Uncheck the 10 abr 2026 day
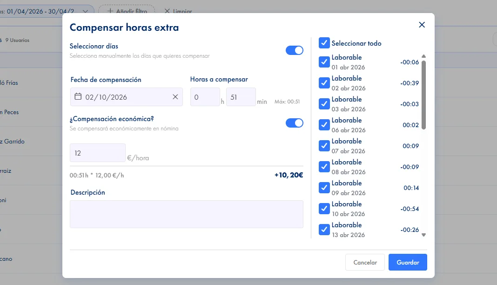The height and width of the screenshot is (285, 497). (324, 209)
